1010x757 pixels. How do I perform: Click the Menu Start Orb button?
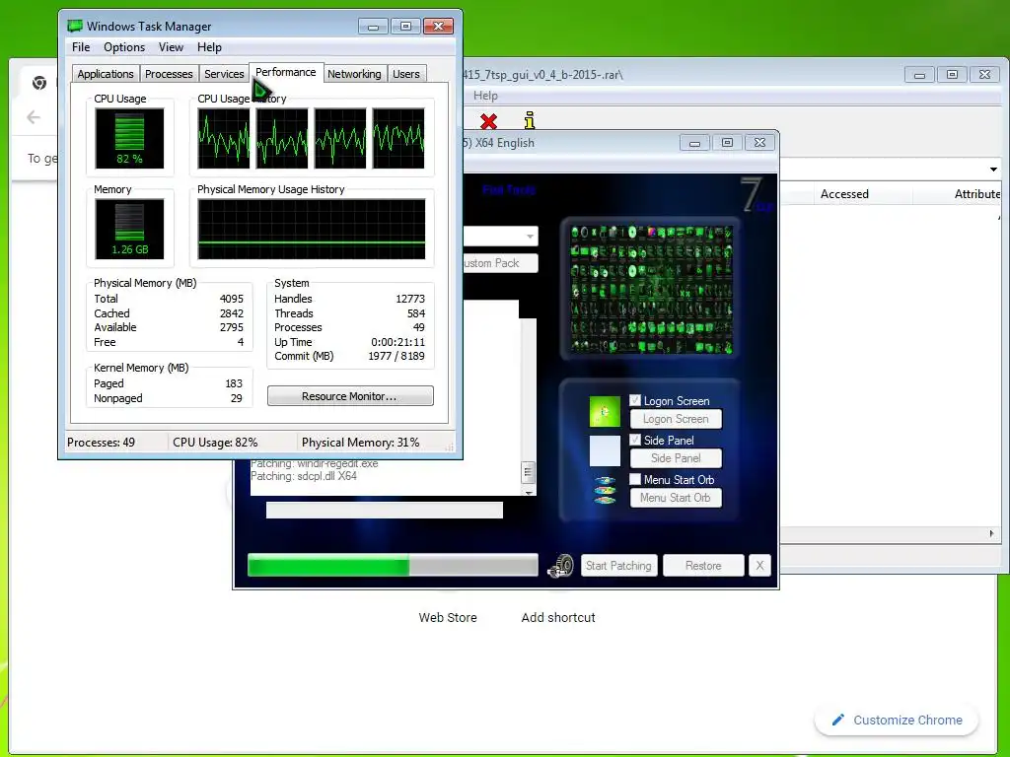point(676,498)
